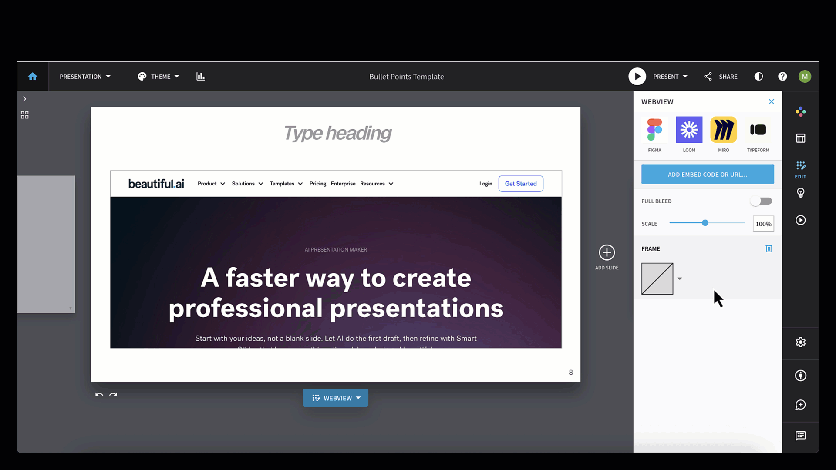Screen dimensions: 836x470
Task: Open the user avatar M menu
Action: click(x=805, y=77)
